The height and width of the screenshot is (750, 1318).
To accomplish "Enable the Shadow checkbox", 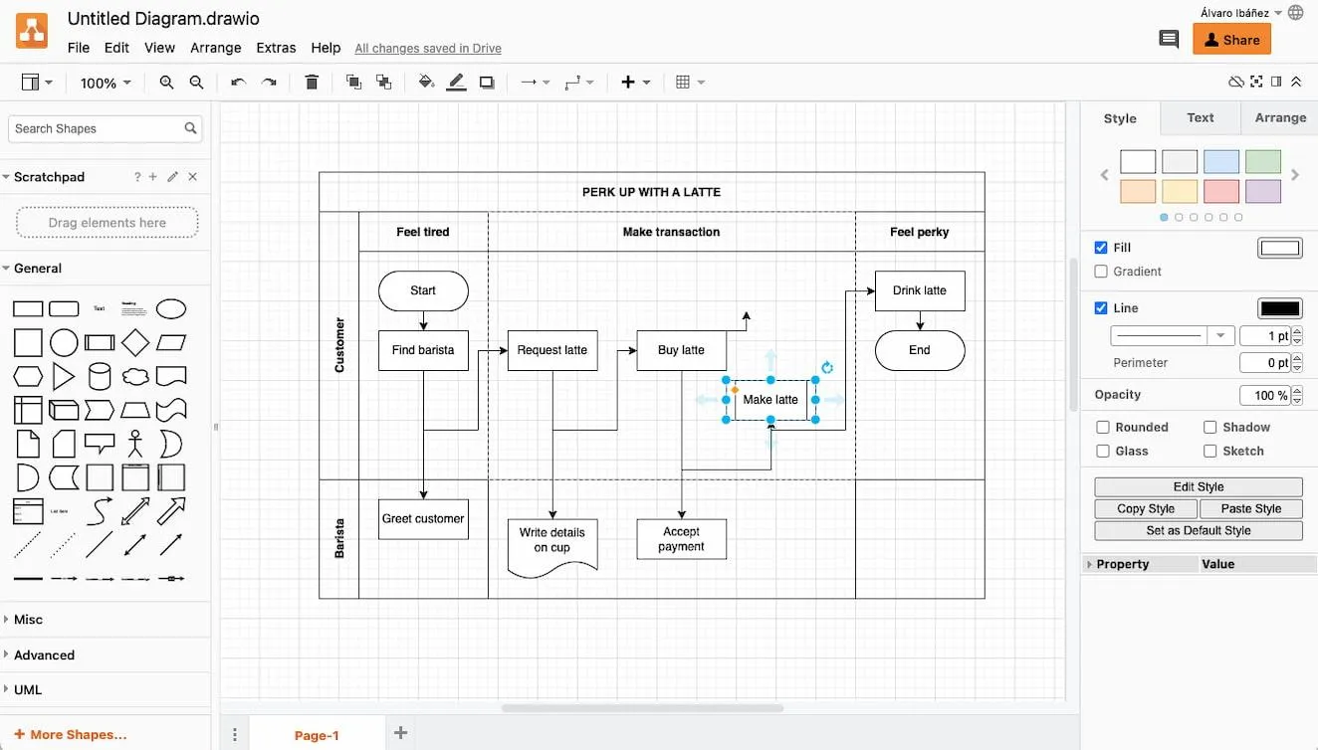I will tap(1210, 428).
